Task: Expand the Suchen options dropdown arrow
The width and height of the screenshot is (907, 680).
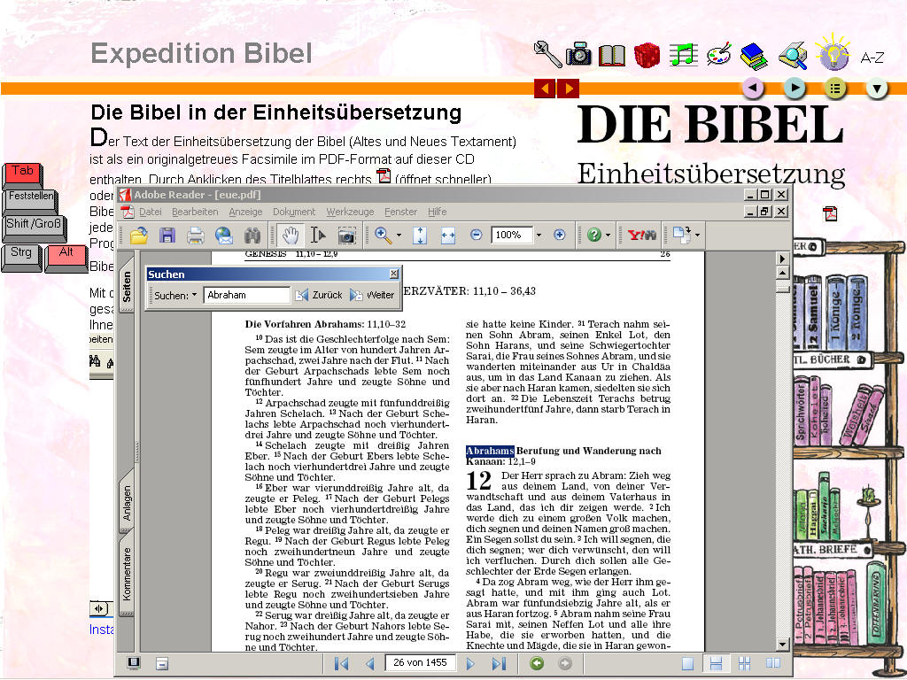Action: coord(194,296)
